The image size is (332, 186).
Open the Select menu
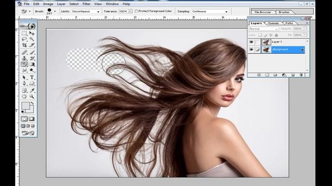coord(74,4)
